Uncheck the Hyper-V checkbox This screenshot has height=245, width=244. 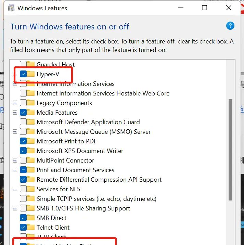coord(23,74)
